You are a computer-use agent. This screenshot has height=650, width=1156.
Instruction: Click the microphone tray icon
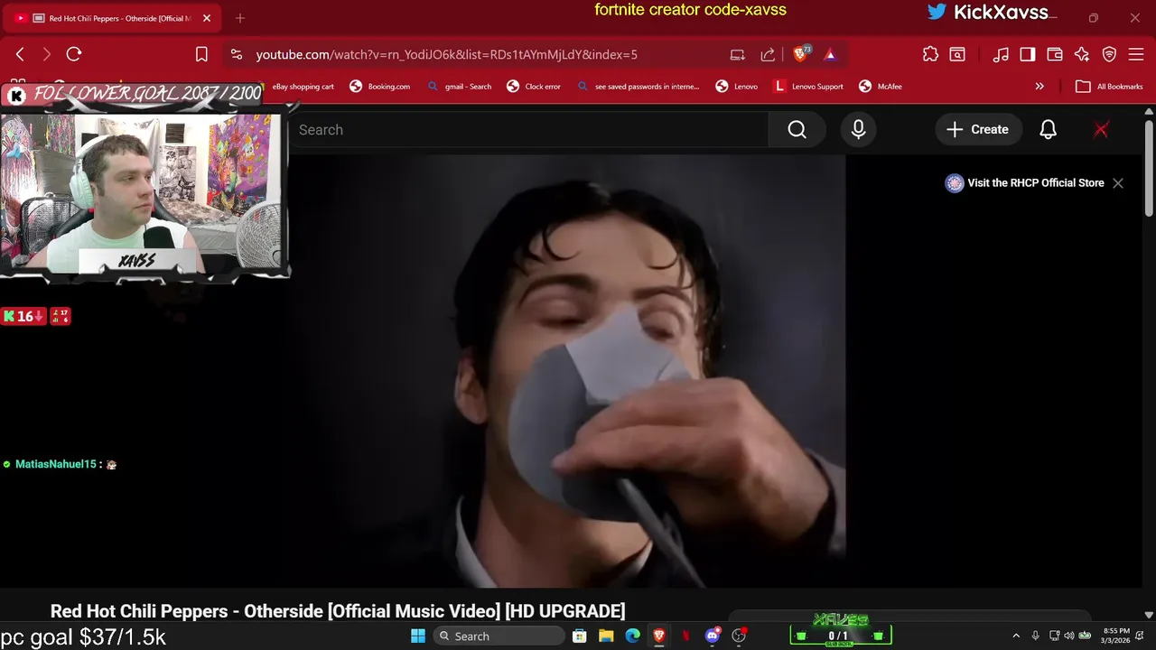(x=1036, y=636)
